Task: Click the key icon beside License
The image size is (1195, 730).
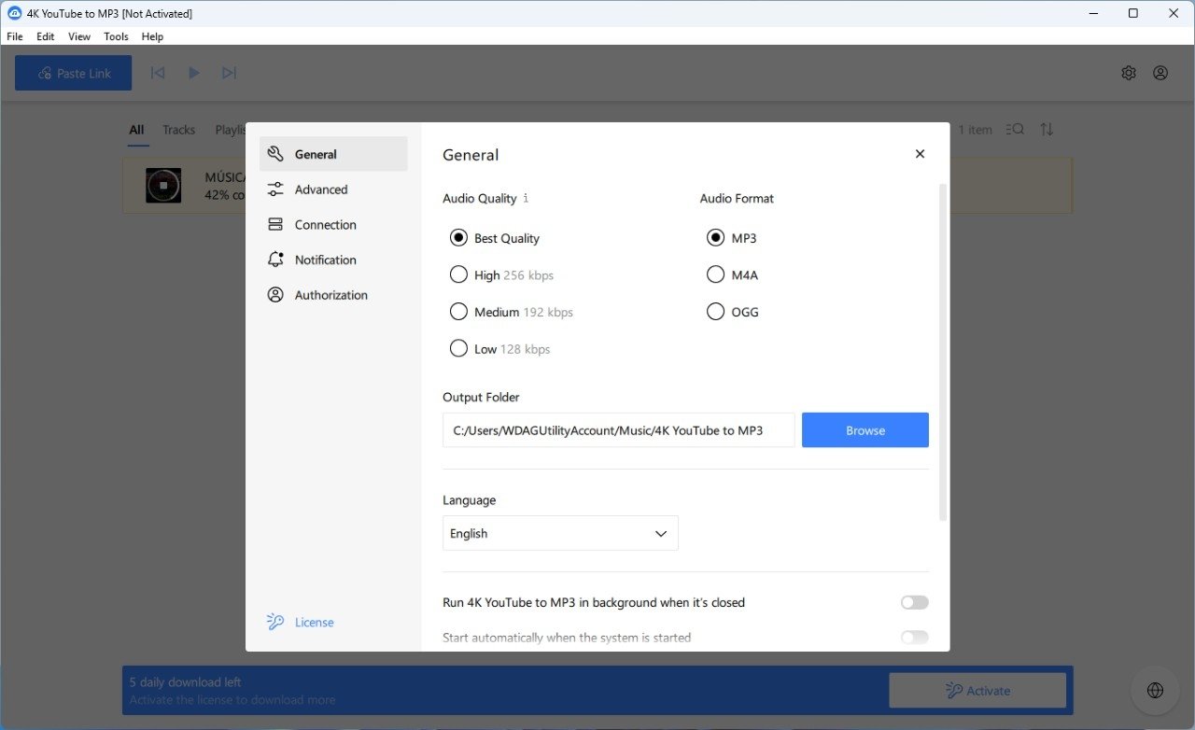Action: (275, 622)
